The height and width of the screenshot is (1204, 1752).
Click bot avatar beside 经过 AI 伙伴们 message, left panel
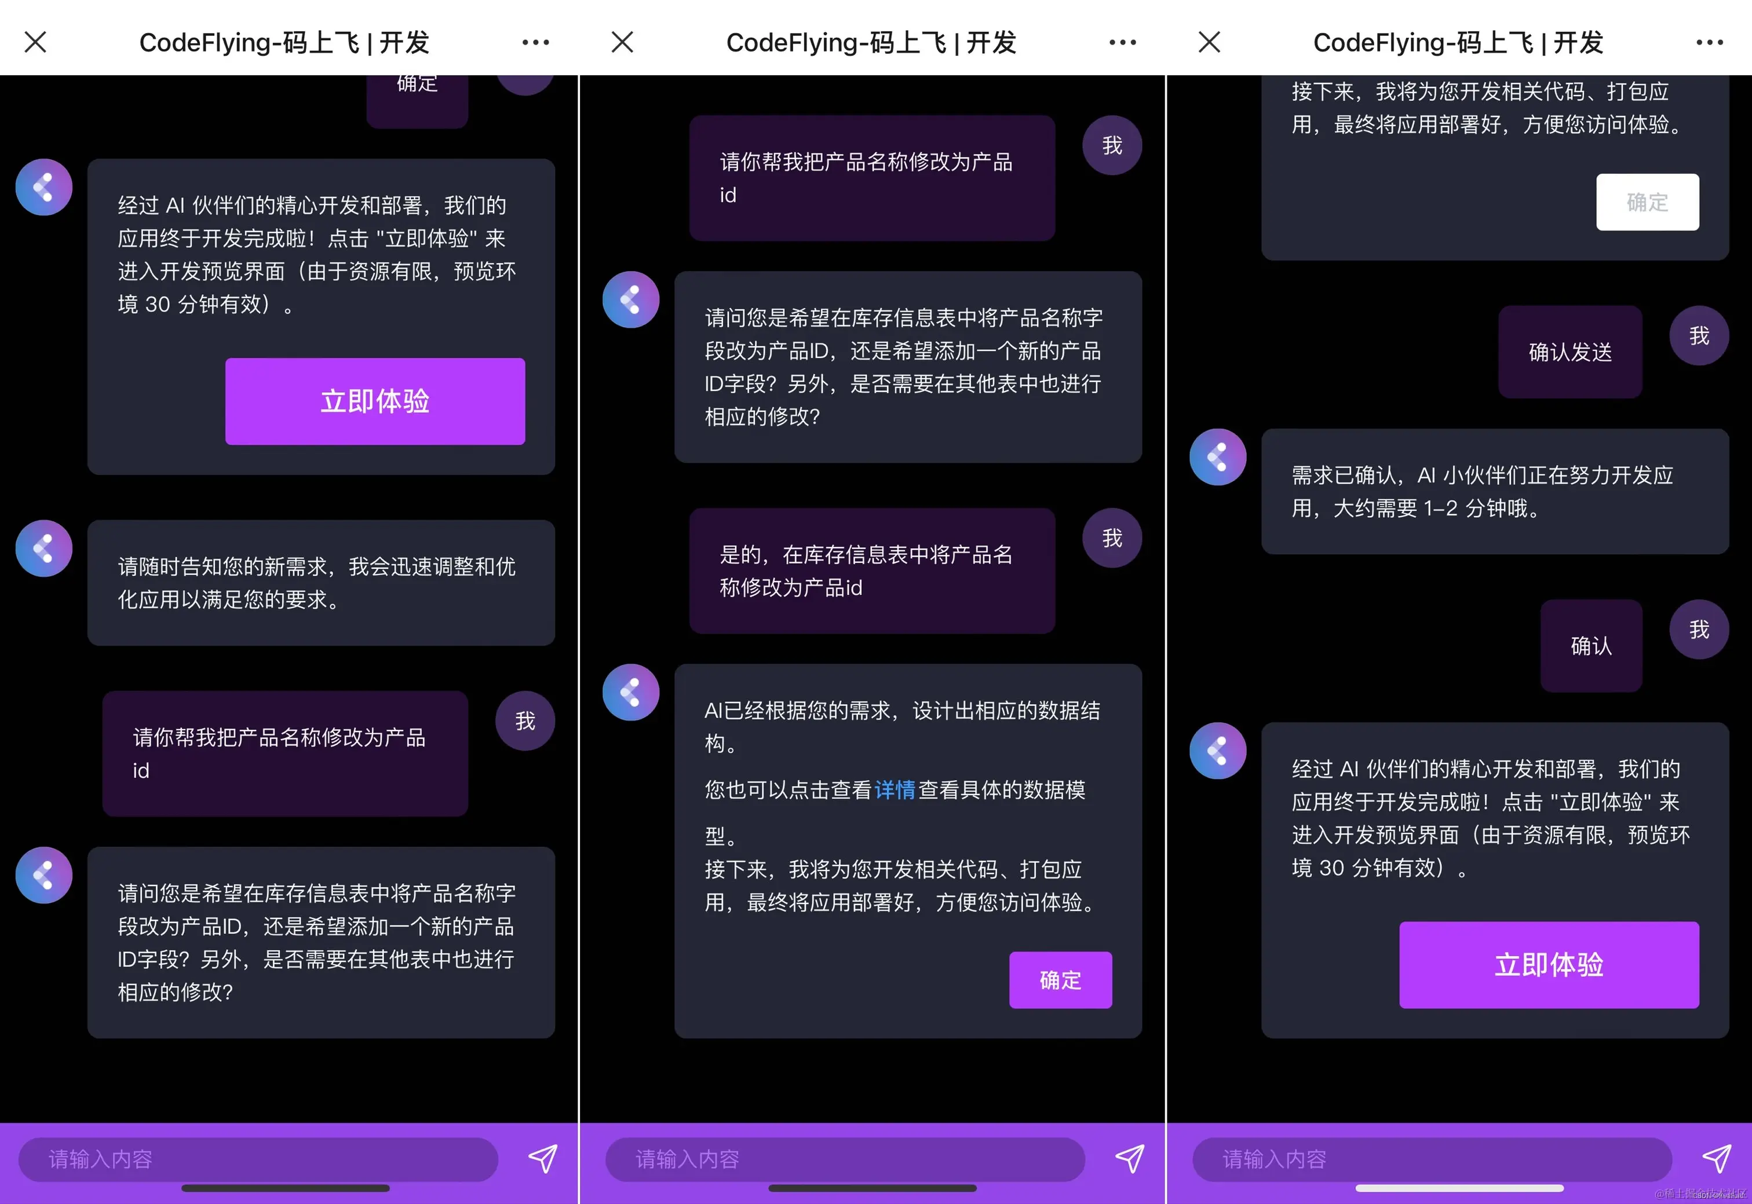coord(44,187)
